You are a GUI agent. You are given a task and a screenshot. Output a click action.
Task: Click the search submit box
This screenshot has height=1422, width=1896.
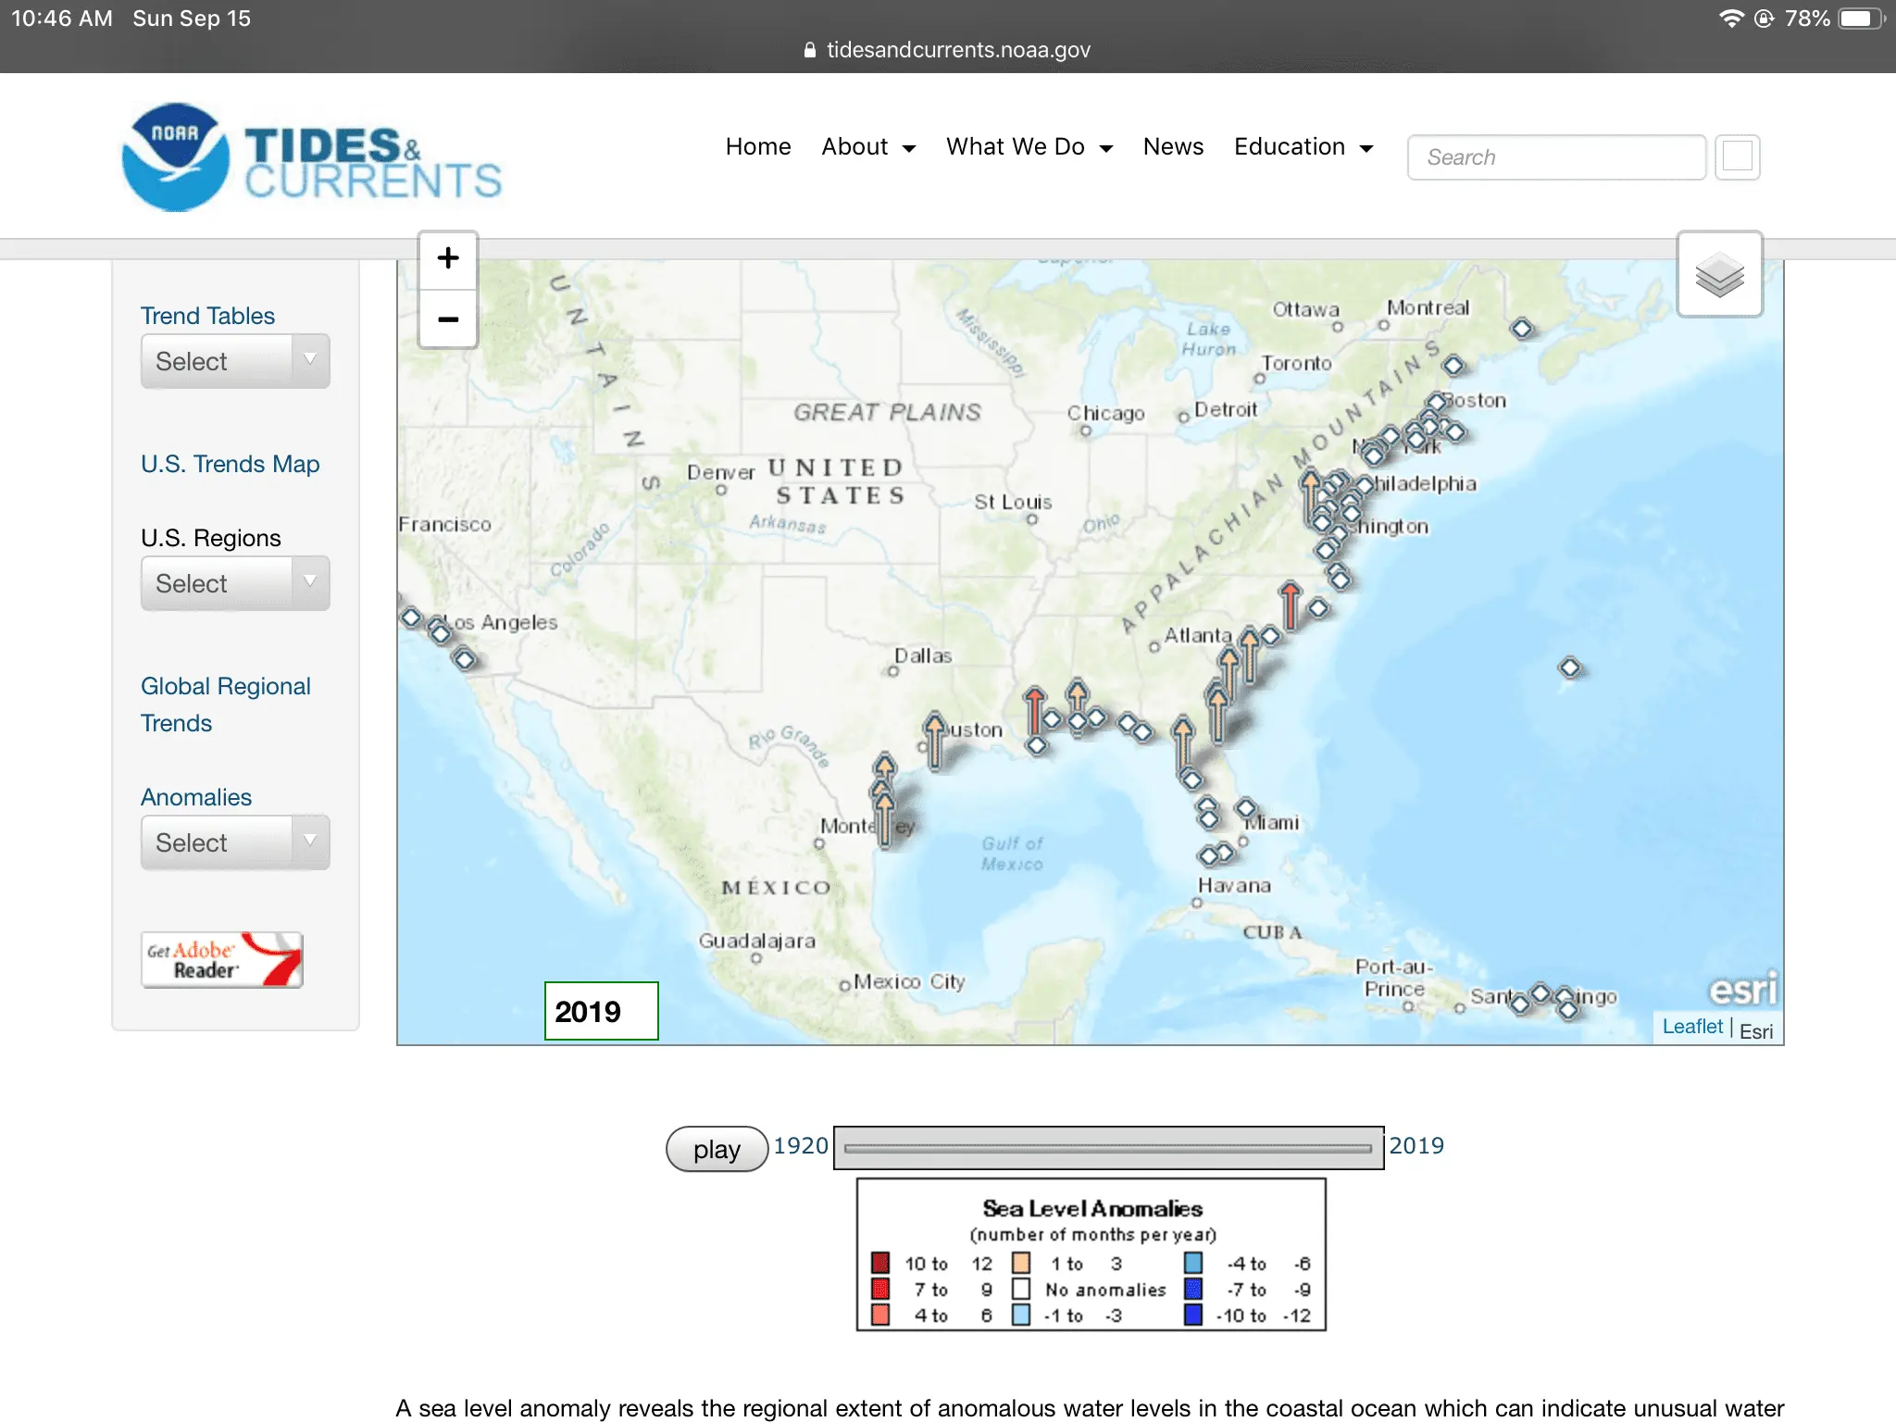pos(1737,156)
